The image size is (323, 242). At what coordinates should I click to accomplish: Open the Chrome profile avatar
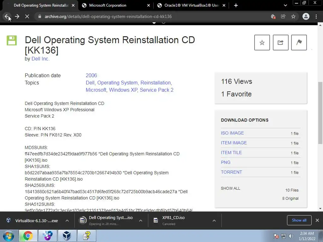(x=306, y=16)
